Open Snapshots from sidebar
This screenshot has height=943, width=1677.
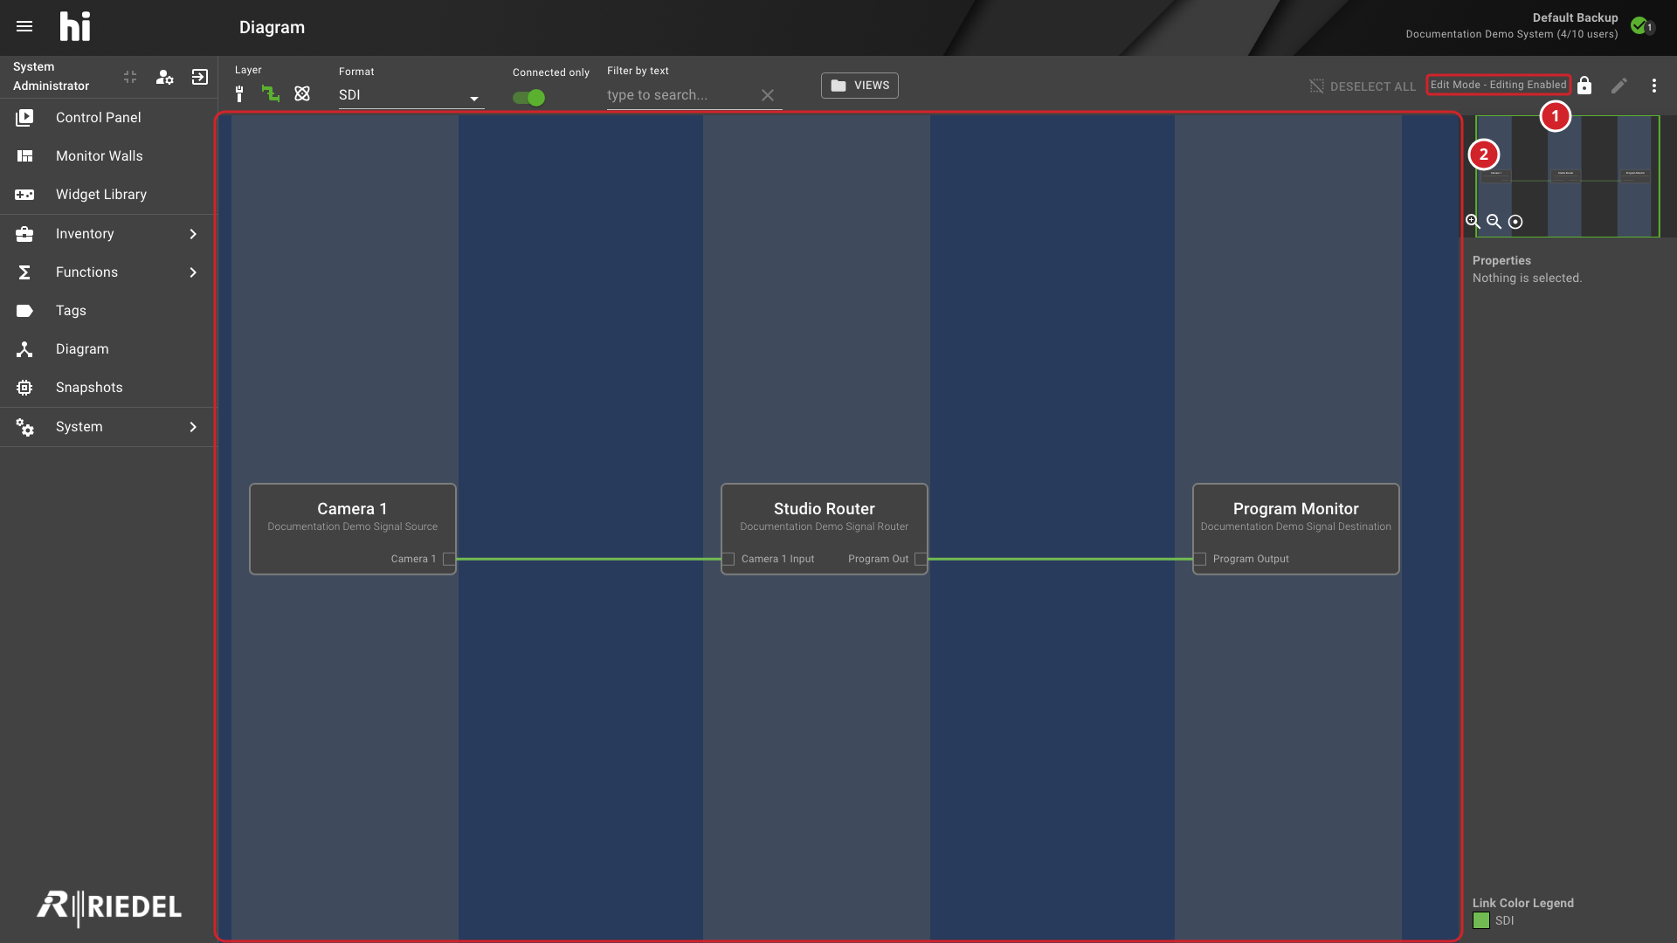[107, 388]
